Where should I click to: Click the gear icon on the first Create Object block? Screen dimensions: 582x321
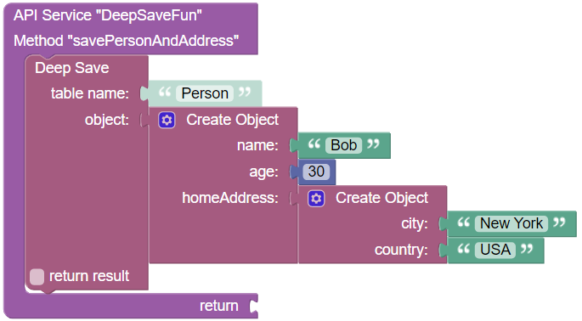tap(167, 121)
